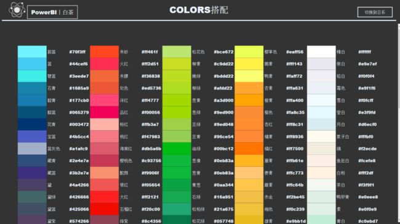Click the hex text #ed5736
Image resolution: width=400 pixels, height=224 pixels.
[151, 88]
